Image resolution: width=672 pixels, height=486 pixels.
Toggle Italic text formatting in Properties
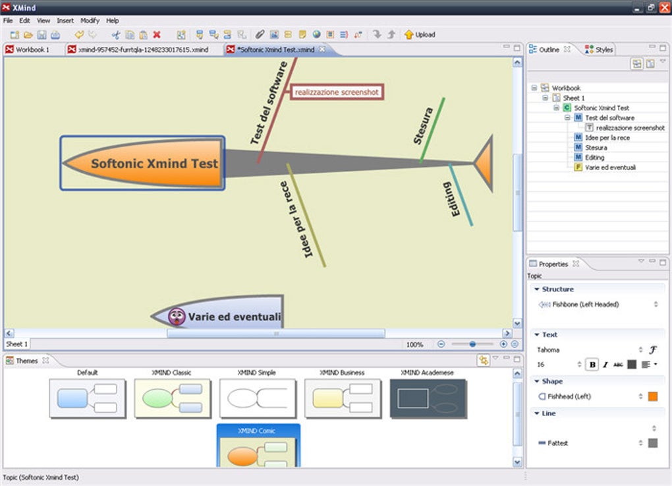pos(605,364)
